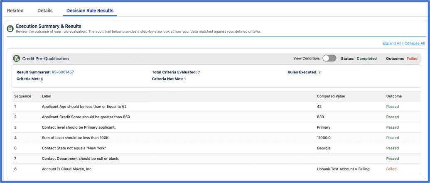Select the Decision Rule Results tab
Screen dimensions: 430x183
(90, 11)
